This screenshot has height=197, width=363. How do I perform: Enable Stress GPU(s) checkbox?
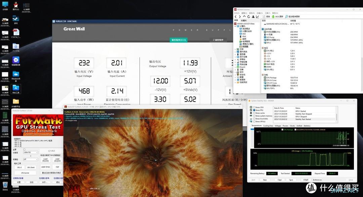(x=254, y=121)
